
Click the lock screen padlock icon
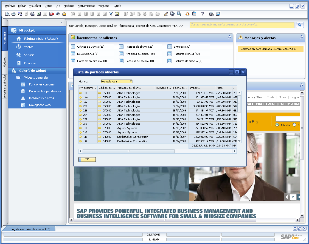(64, 14)
